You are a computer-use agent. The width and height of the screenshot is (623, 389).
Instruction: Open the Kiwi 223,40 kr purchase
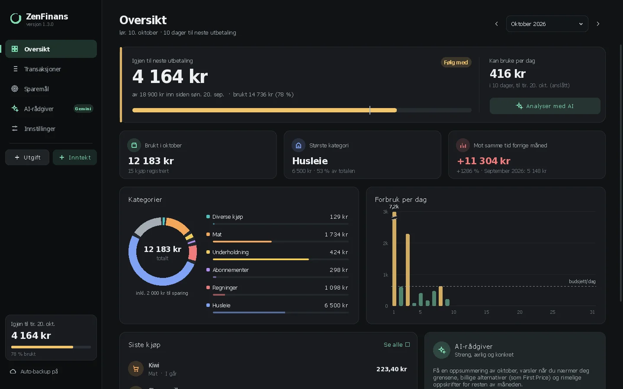tap(268, 369)
